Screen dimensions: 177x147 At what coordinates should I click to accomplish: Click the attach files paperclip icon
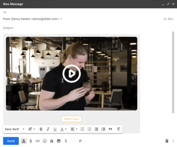pyautogui.click(x=31, y=141)
